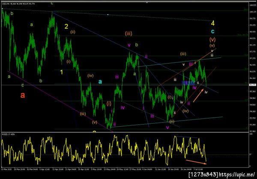Viewport: 257px width, 179px height.
Task: Click the RSI scale value 100
Action: tap(251, 134)
